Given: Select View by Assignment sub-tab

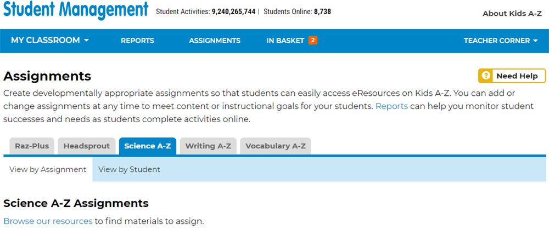Looking at the screenshot, I should pos(48,170).
